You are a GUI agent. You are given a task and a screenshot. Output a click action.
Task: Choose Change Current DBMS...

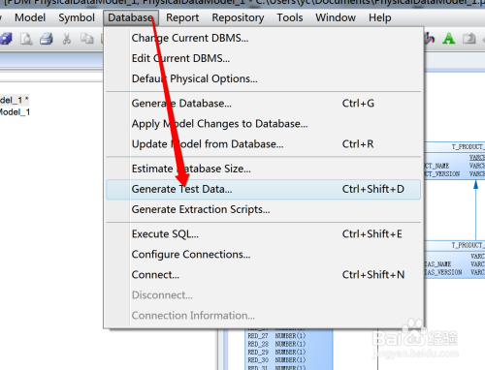(263, 38)
